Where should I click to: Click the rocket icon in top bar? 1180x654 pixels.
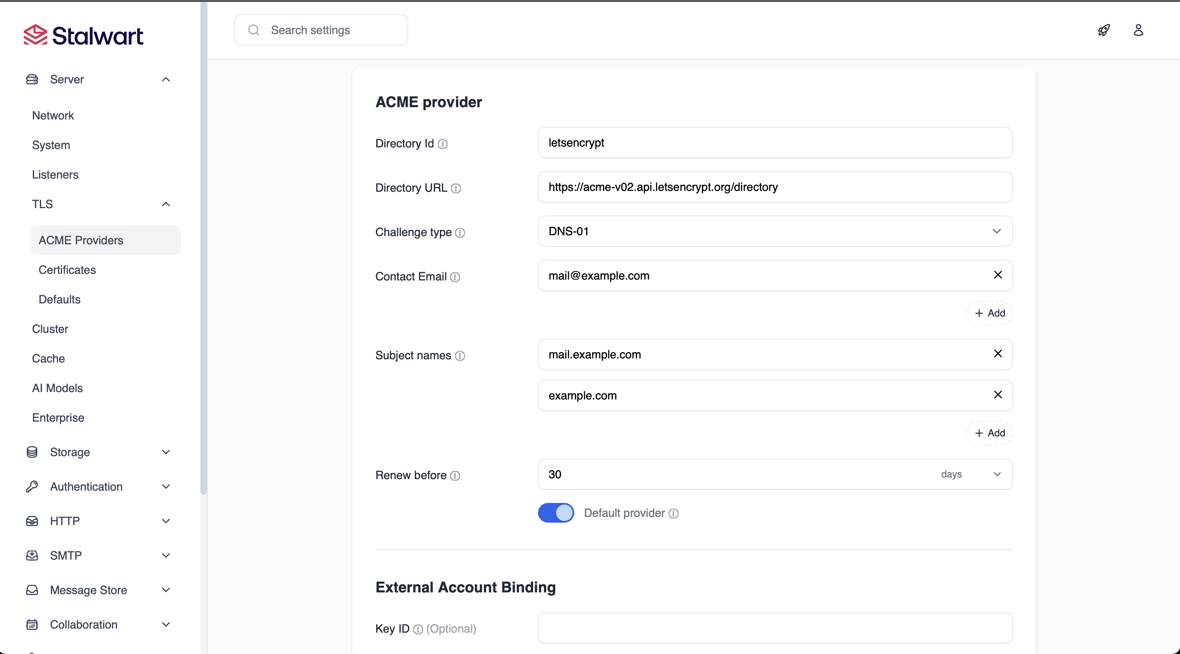(1104, 30)
